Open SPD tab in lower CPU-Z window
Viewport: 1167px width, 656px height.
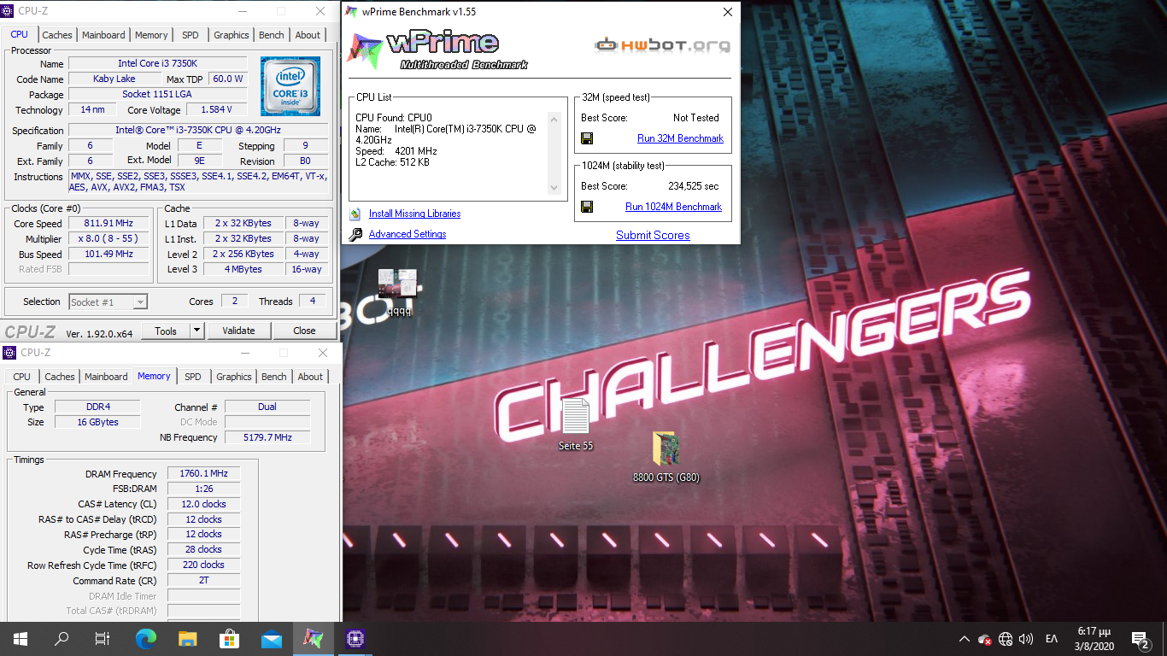click(193, 377)
